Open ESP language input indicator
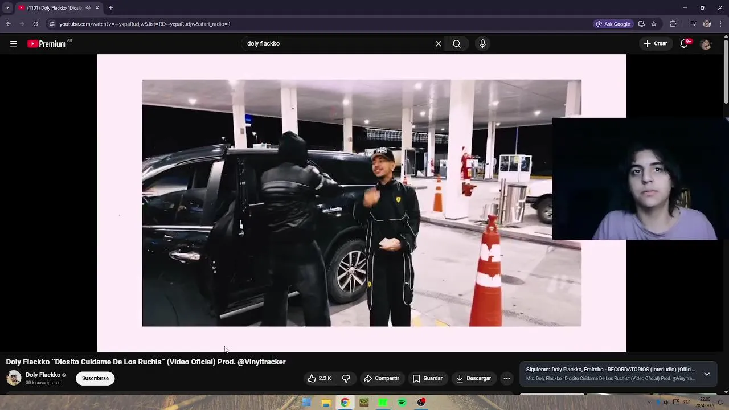Image resolution: width=729 pixels, height=410 pixels. click(687, 403)
